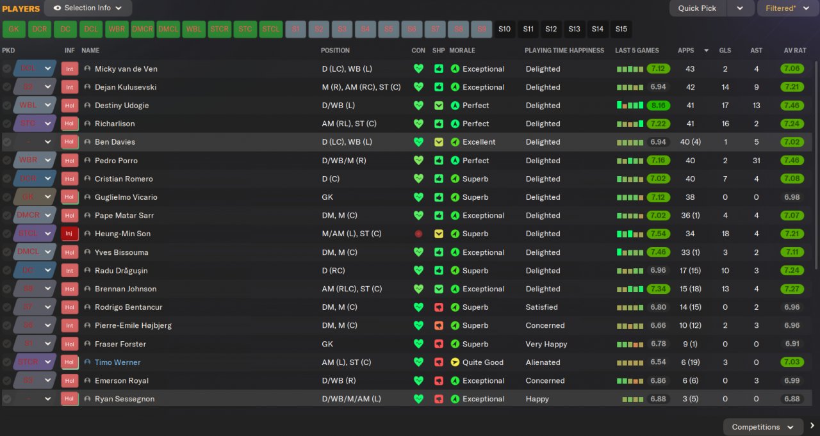820x436 pixels.
Task: Click Pape Matar Sarr's Hol status badge
Action: [x=69, y=215]
